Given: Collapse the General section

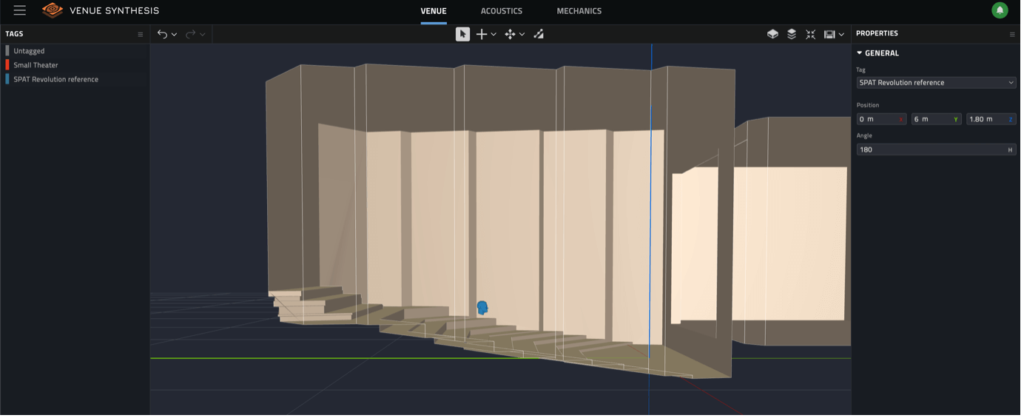Looking at the screenshot, I should pos(860,53).
